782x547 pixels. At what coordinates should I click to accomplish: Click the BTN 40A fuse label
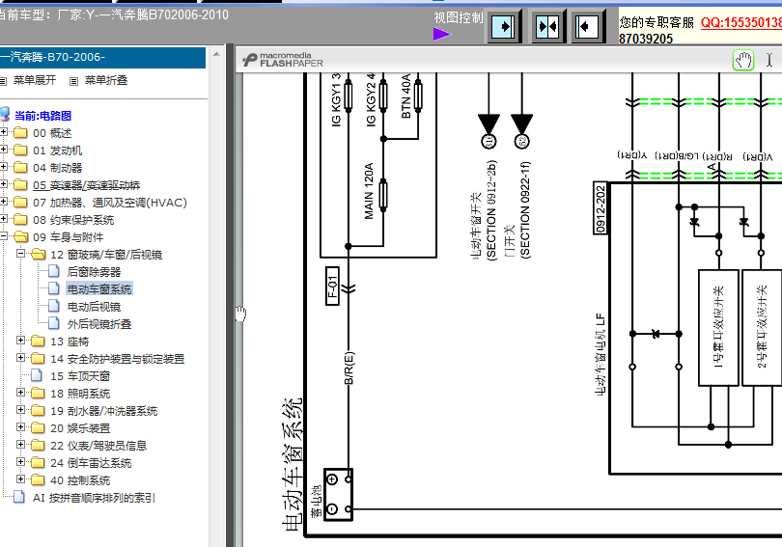coord(405,96)
